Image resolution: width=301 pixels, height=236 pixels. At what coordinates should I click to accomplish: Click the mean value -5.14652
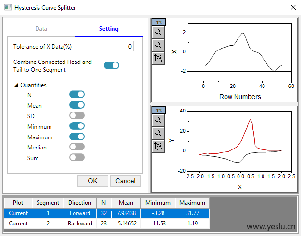click(125, 224)
